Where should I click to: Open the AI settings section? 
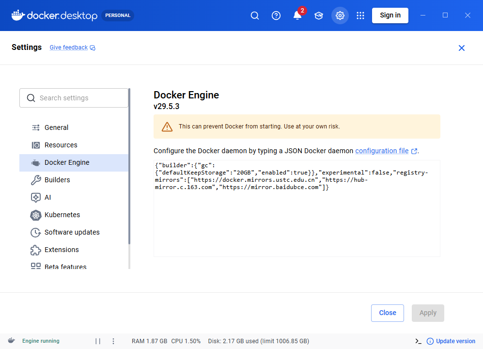click(x=74, y=197)
